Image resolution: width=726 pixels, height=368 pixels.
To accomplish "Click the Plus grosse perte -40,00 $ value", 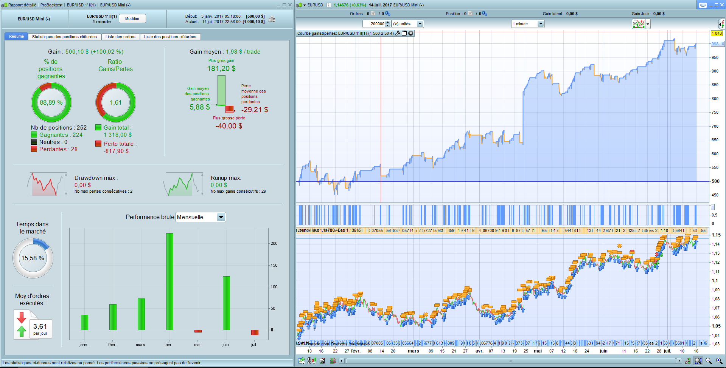I will pyautogui.click(x=229, y=126).
